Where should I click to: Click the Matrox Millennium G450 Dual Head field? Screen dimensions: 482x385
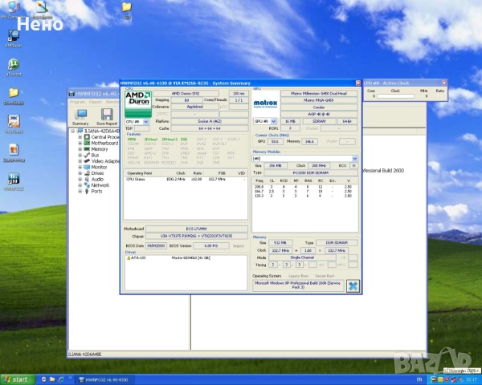(319, 93)
